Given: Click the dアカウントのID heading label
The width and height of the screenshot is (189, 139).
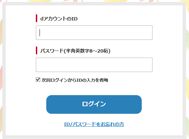Looking at the screenshot, I should pos(59,19).
